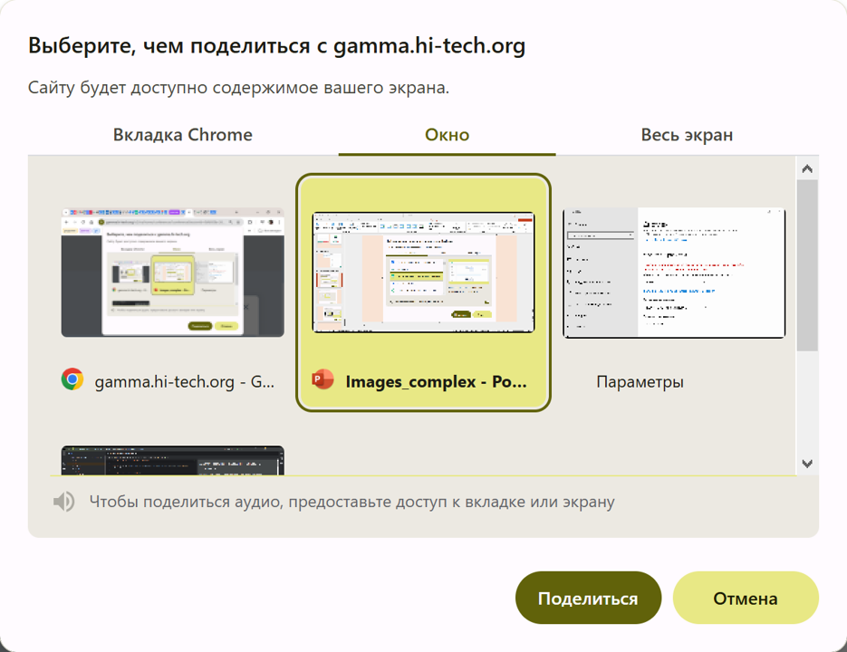The height and width of the screenshot is (652, 847).
Task: Switch to the Весь экран tab
Action: [687, 134]
